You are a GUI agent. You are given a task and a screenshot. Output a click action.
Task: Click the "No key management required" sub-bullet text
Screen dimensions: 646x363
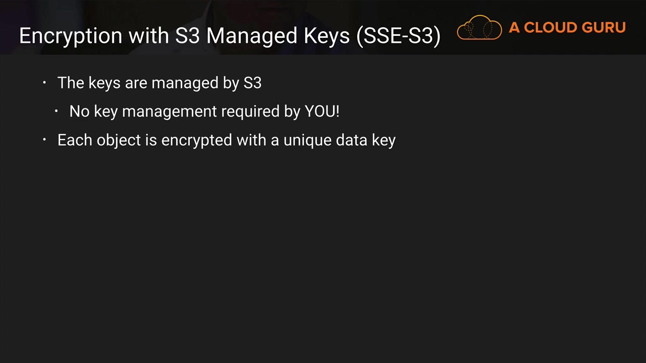[184, 111]
